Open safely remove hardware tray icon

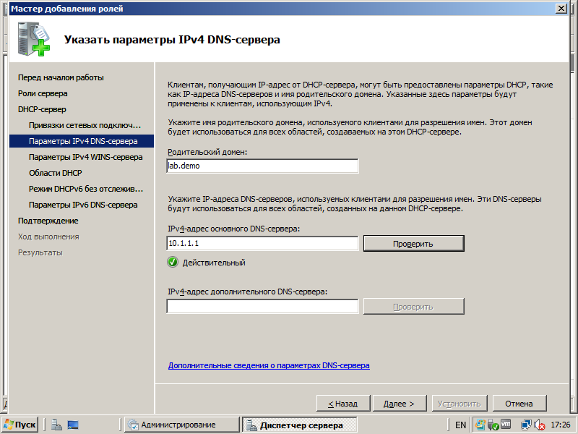(x=493, y=425)
